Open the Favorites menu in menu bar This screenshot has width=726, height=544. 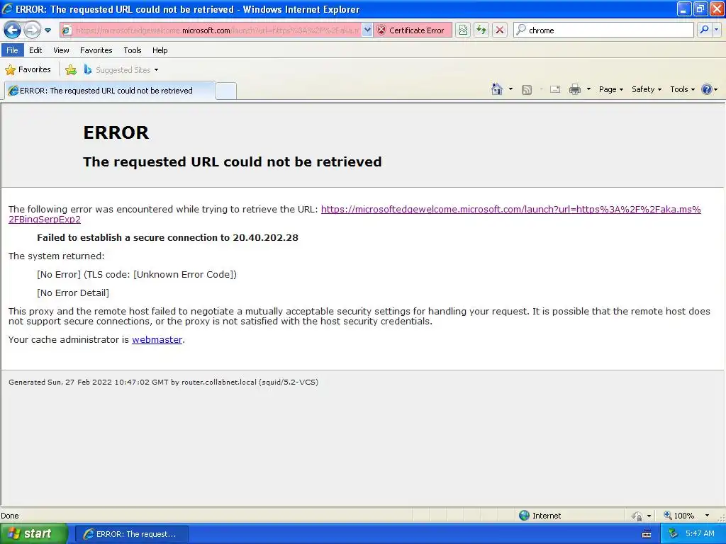(x=96, y=50)
